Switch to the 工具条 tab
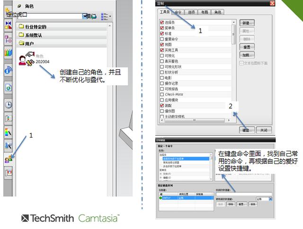Image resolution: width=303 pixels, height=229 pixels. pos(165,12)
